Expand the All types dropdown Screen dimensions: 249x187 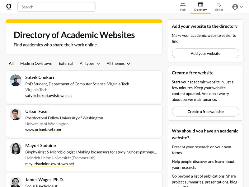point(90,64)
